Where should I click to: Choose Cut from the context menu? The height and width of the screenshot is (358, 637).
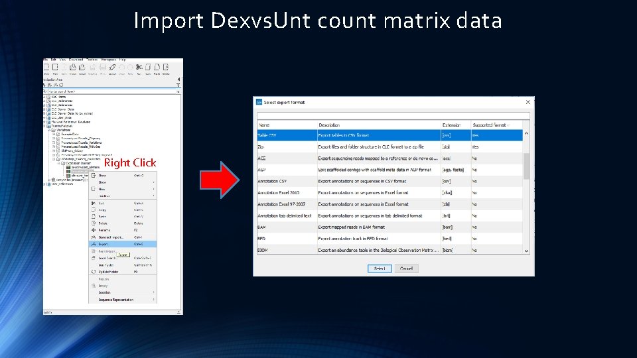pos(123,203)
